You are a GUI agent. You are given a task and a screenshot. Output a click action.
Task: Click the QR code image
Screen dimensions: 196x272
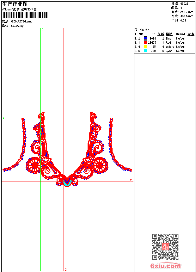click(165, 247)
